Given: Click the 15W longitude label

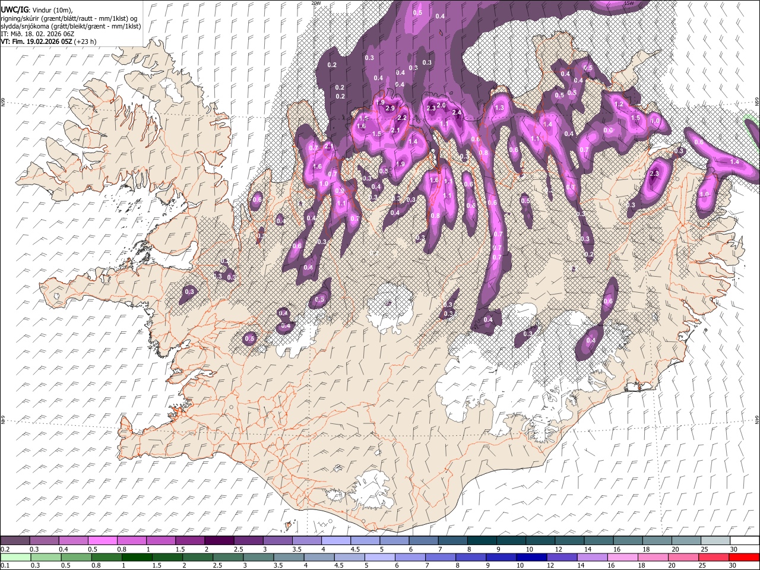Looking at the screenshot, I should point(629,2).
